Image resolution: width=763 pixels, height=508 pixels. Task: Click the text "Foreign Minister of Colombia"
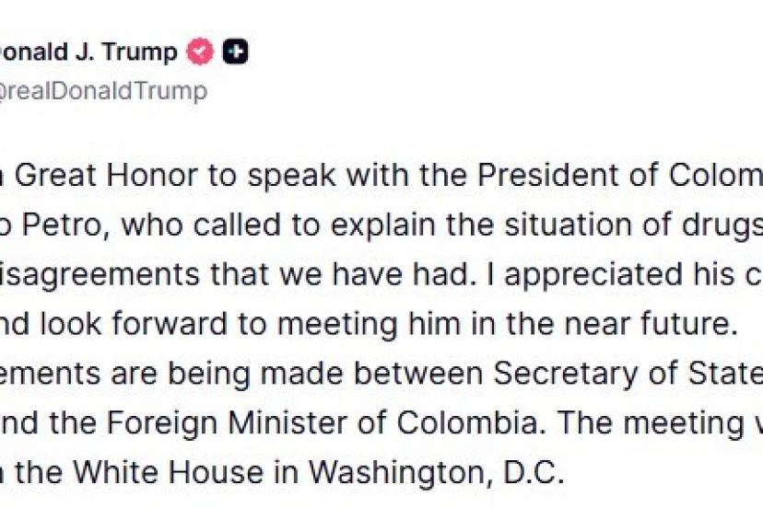[x=358, y=421]
